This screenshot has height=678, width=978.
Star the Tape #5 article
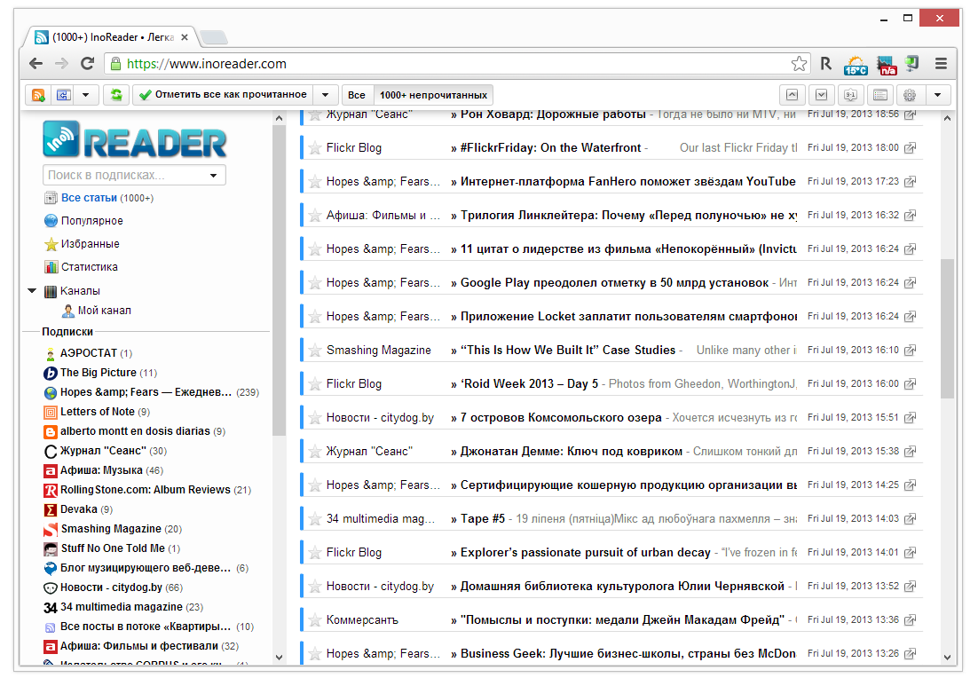[315, 519]
